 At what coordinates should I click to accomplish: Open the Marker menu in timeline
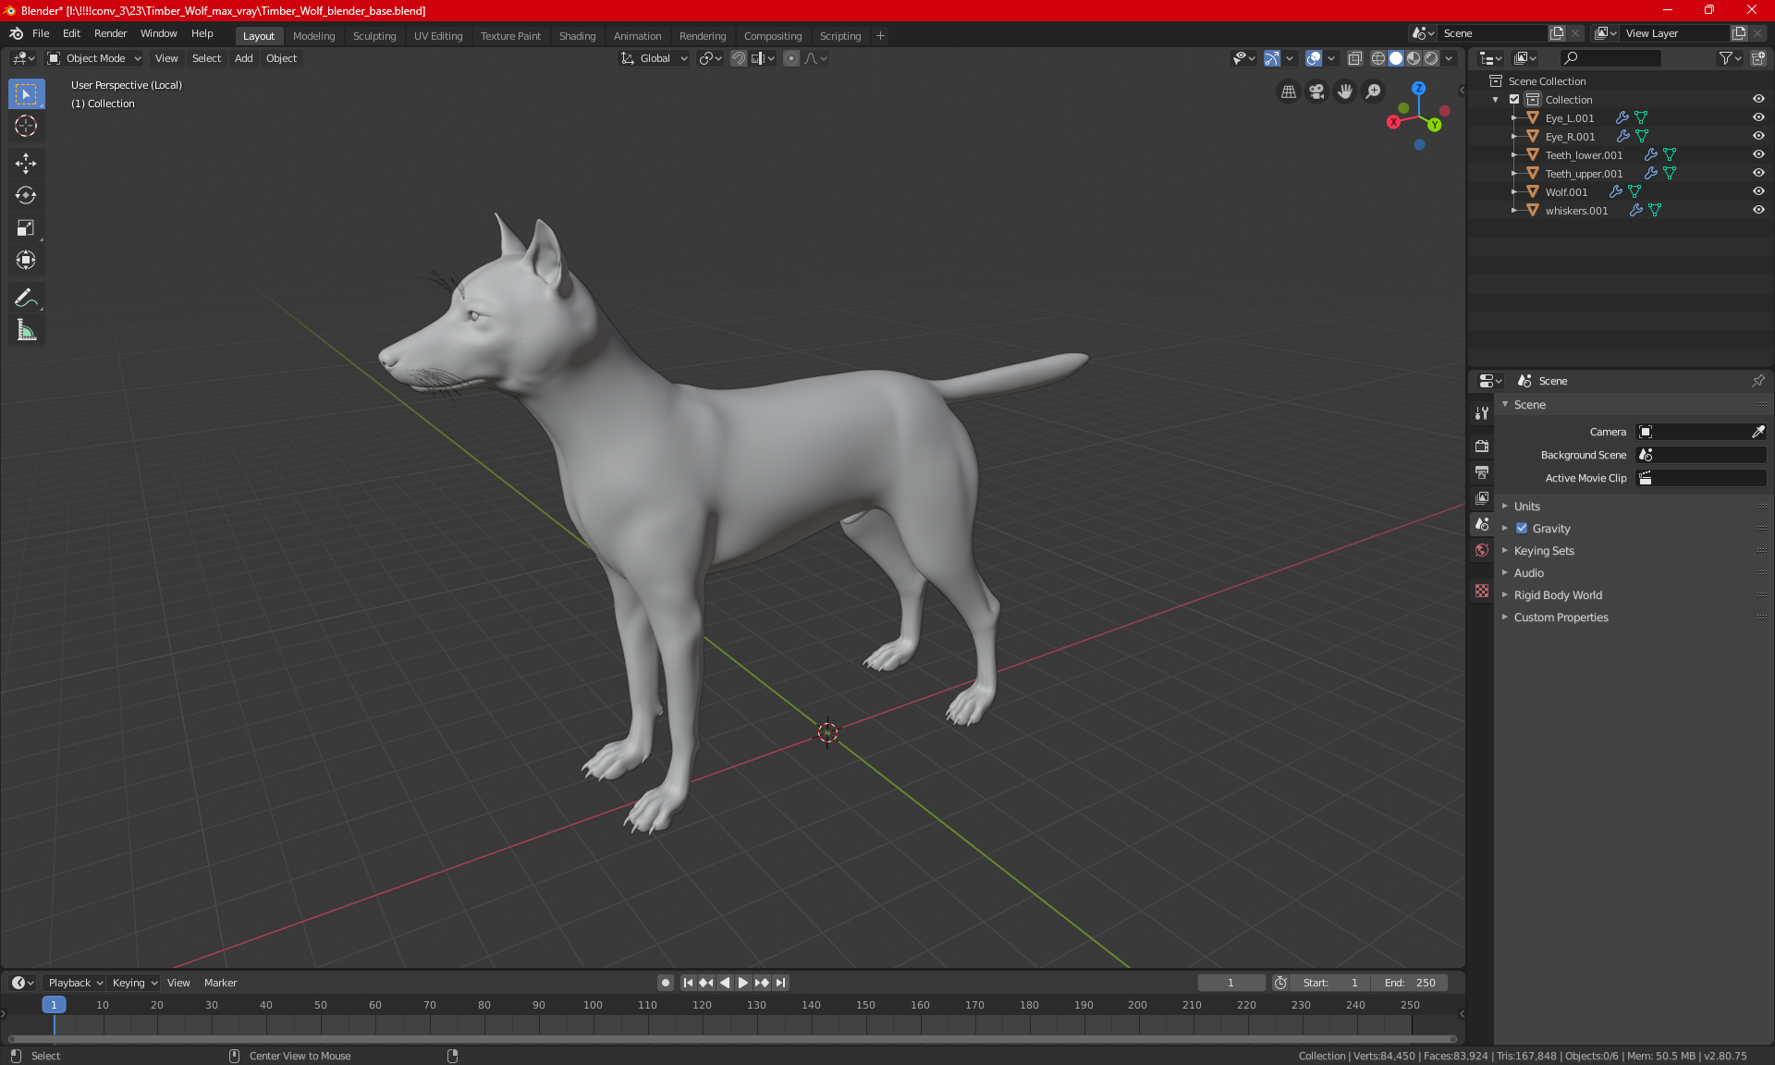[220, 983]
